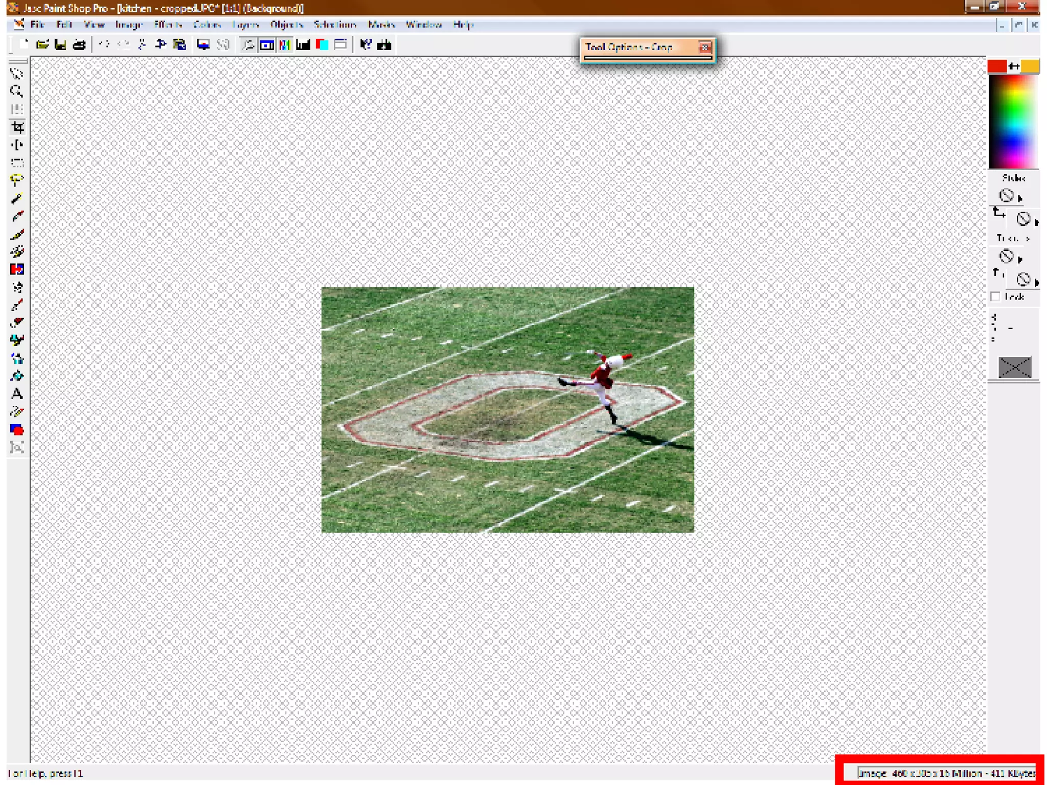
Task: Select the Crop tool in tool palette
Action: (x=17, y=127)
